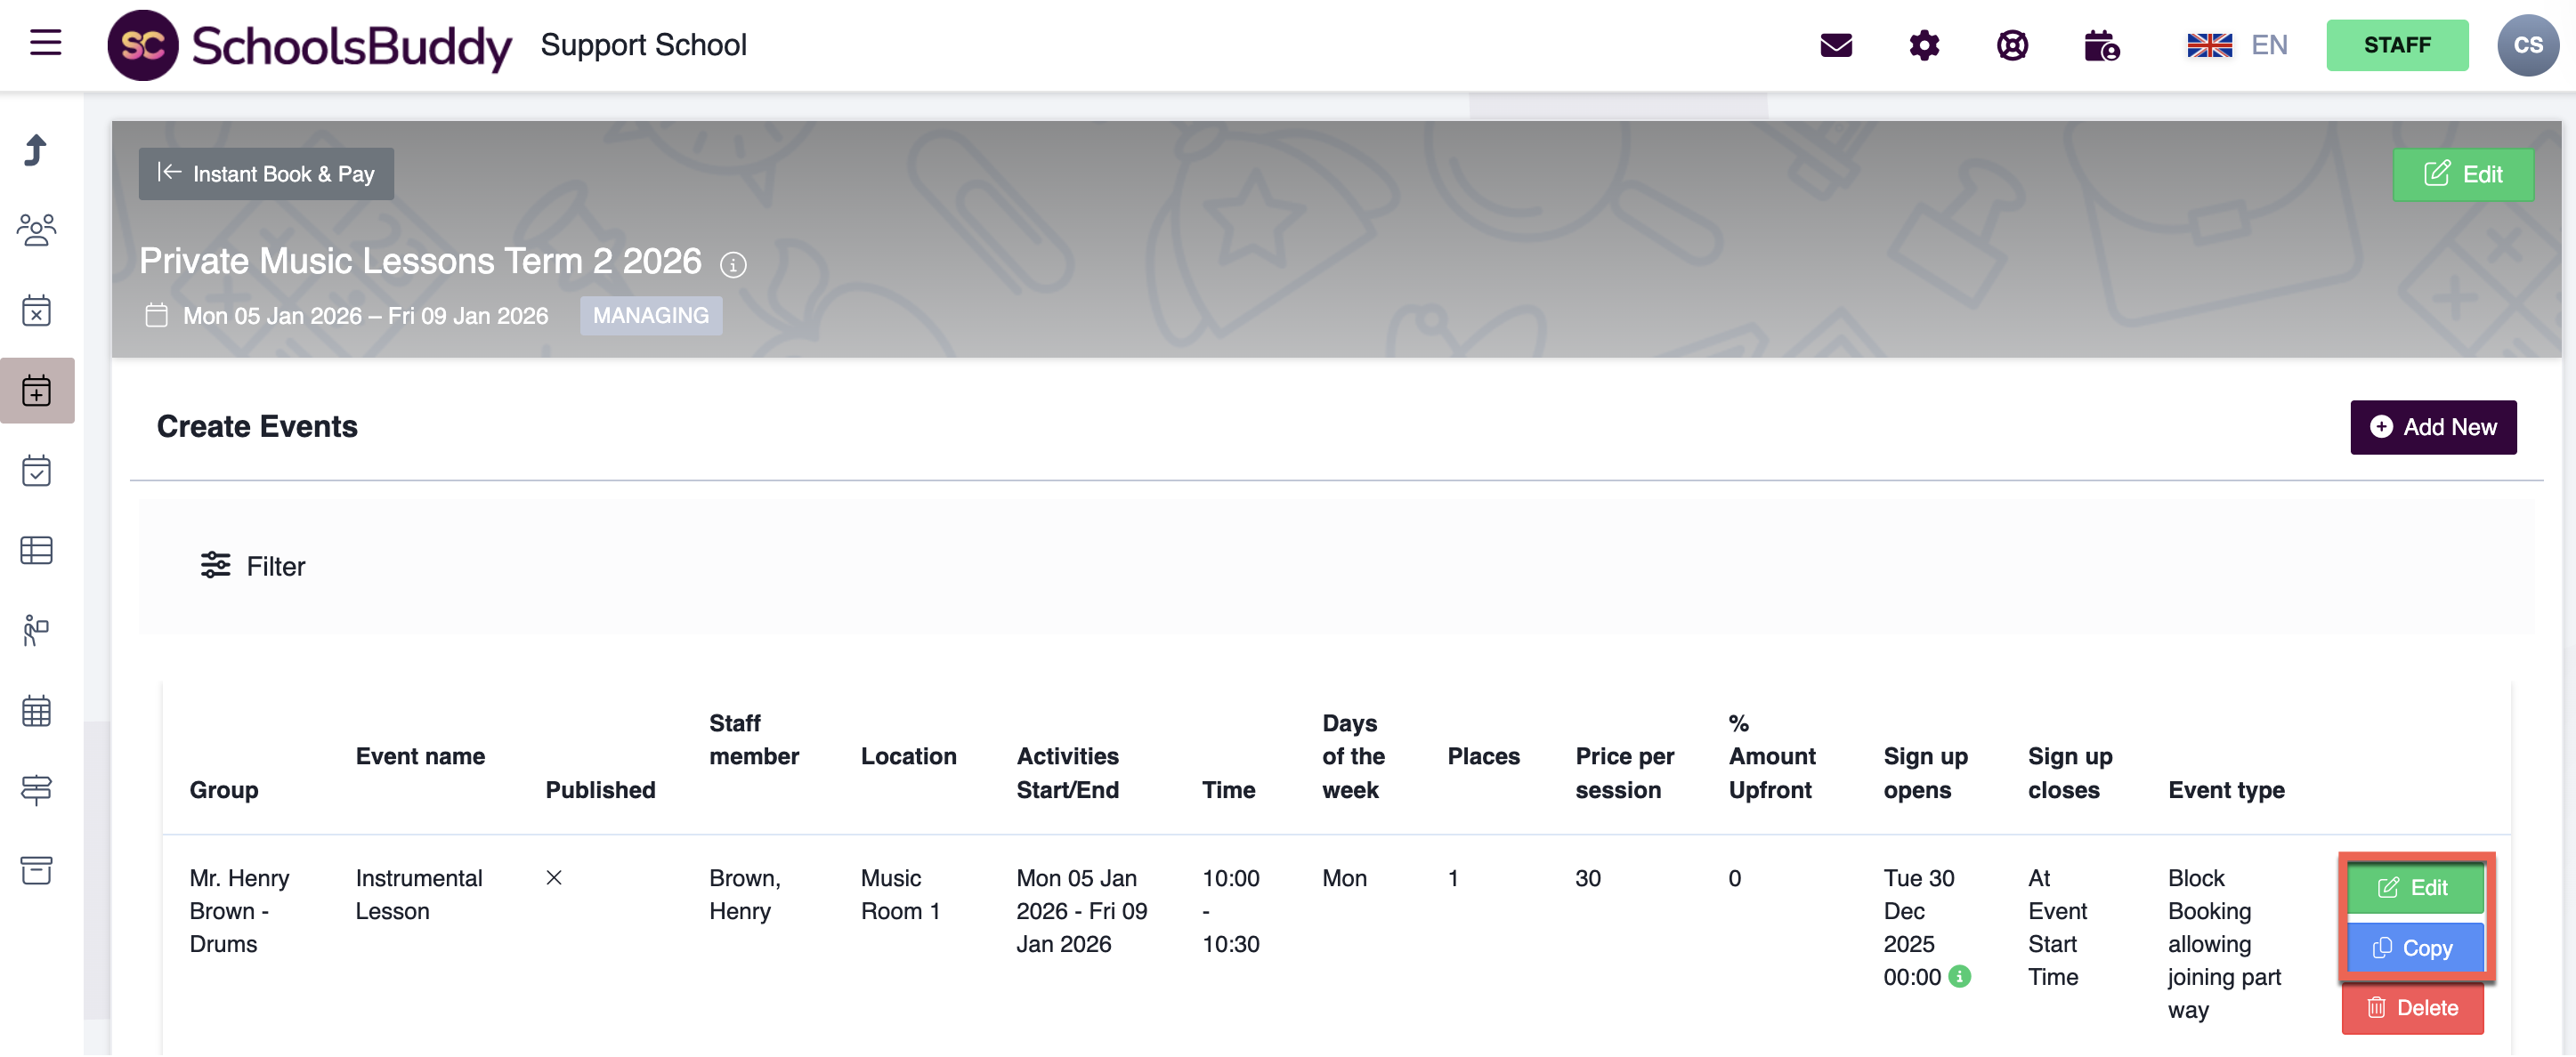
Task: Open the settings gear icon
Action: 1923,45
